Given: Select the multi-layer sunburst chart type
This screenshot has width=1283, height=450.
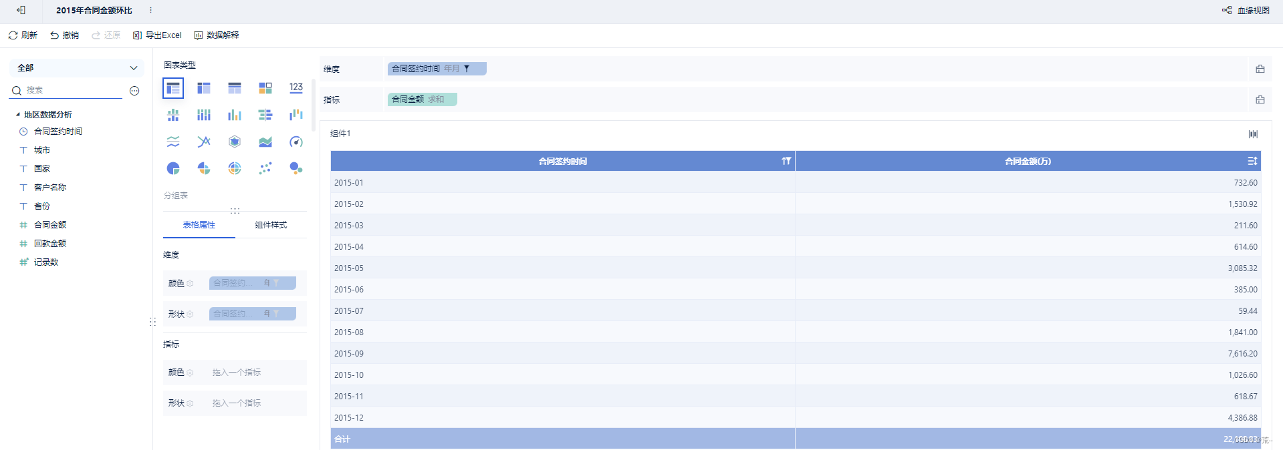Looking at the screenshot, I should pyautogui.click(x=235, y=168).
